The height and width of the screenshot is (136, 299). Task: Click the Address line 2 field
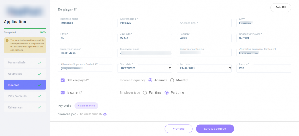[x=204, y=23]
